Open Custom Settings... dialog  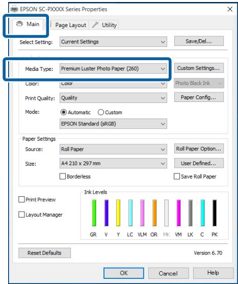(199, 68)
